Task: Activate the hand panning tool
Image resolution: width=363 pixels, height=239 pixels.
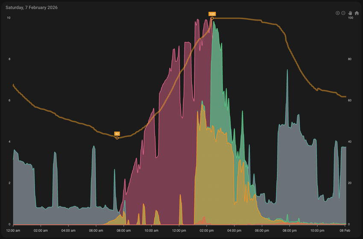Action: 350,13
